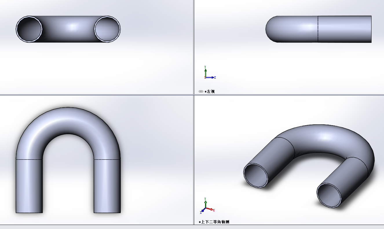Select the right circular pipe opening in top-left viewport
The height and width of the screenshot is (229, 384).
pyautogui.click(x=107, y=29)
